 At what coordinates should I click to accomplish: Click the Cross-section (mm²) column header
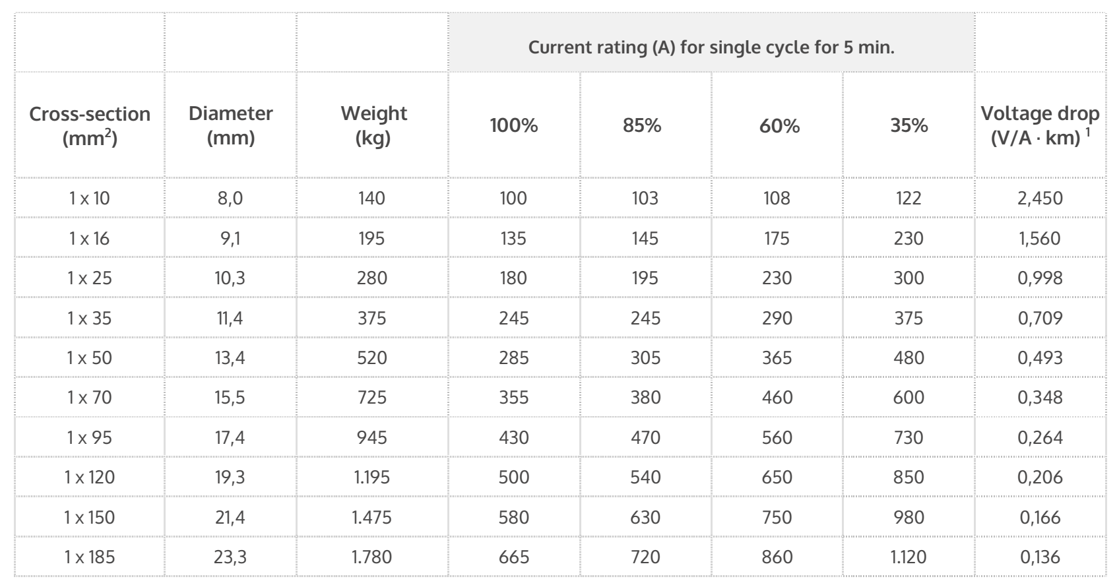(x=90, y=125)
